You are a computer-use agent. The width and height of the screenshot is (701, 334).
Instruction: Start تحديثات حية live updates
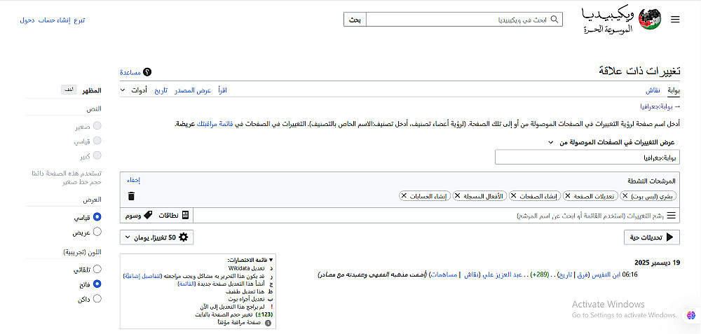652,237
